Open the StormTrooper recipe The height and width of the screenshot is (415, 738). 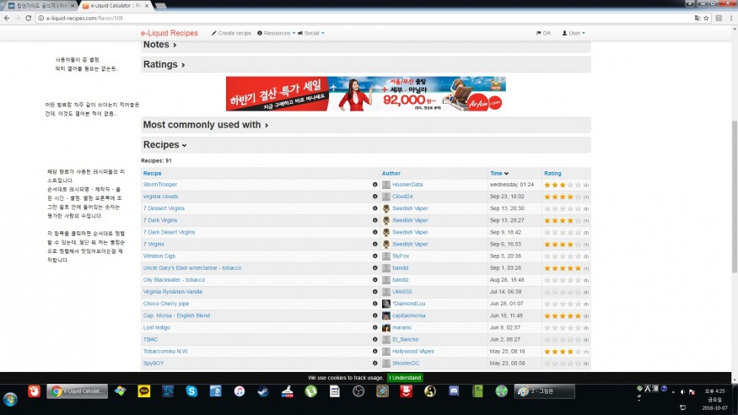(160, 185)
